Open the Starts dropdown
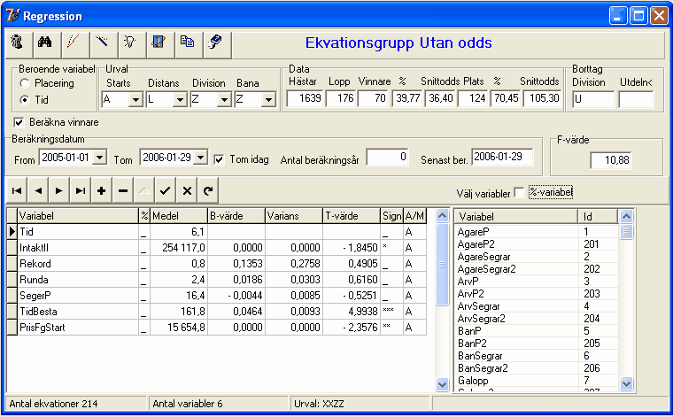Viewport: 673px width, 417px height. point(135,100)
